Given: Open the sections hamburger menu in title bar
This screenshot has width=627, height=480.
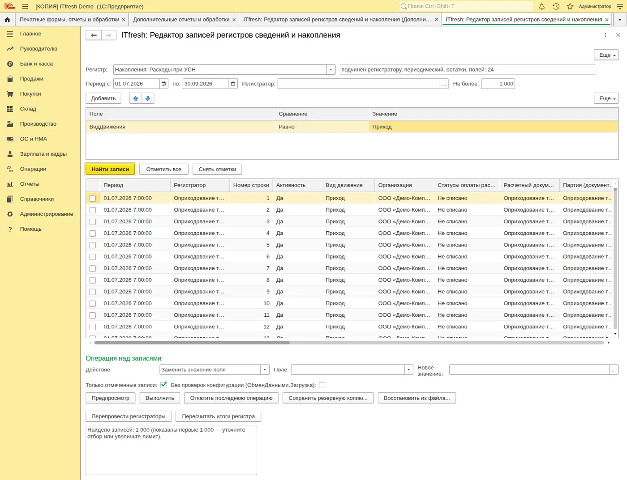Looking at the screenshot, I should tap(25, 6).
